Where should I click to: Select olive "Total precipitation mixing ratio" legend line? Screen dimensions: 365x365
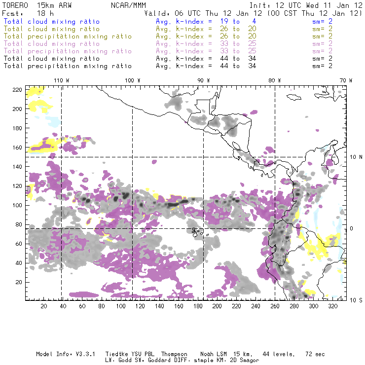(68, 36)
